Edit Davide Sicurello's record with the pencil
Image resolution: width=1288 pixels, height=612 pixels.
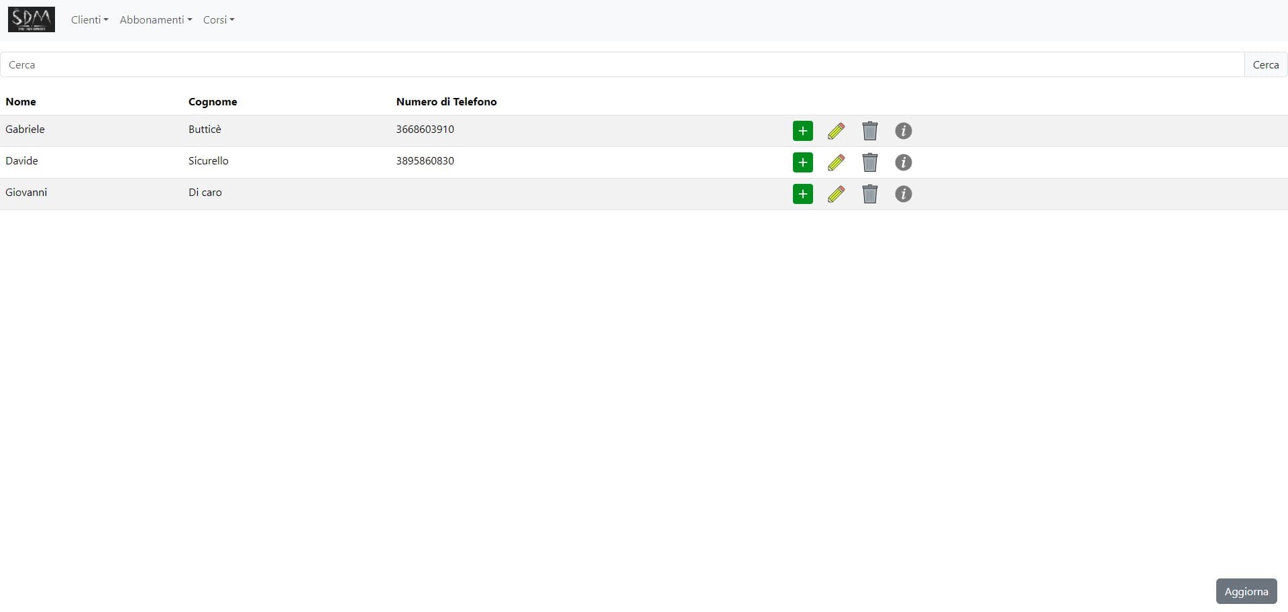coord(836,162)
